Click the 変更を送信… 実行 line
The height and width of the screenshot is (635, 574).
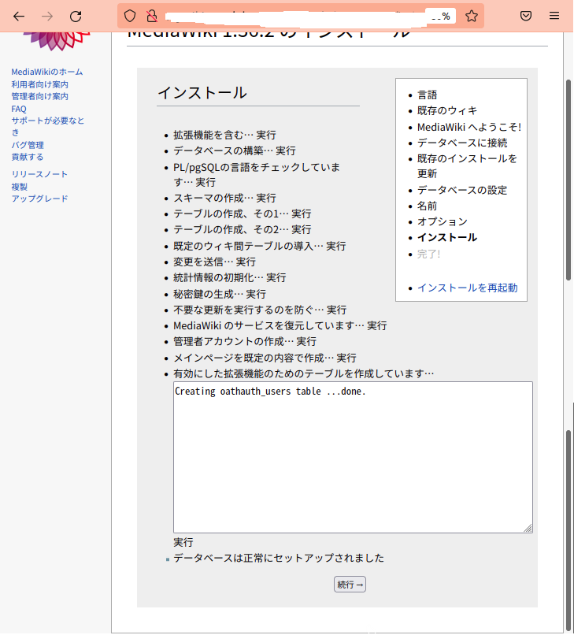click(214, 262)
